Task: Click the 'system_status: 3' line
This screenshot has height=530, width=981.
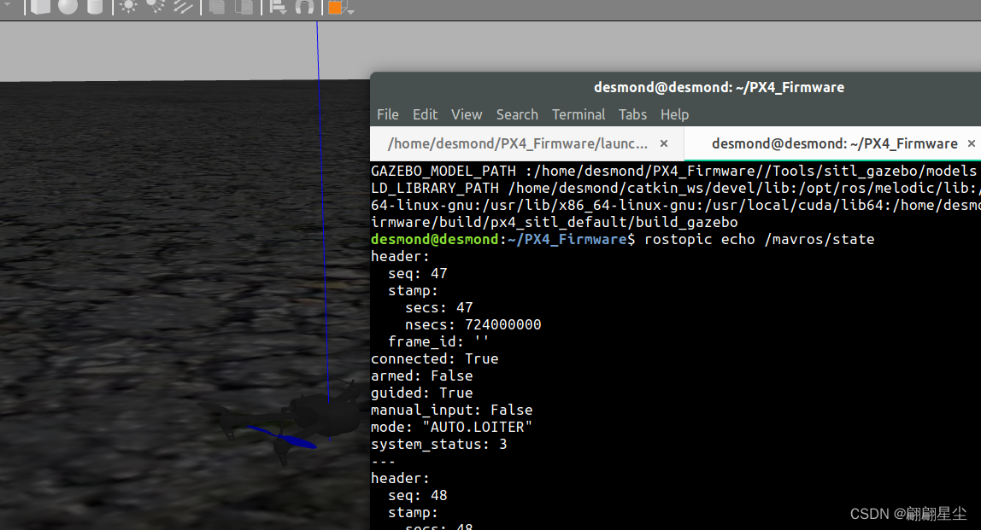Action: point(438,445)
